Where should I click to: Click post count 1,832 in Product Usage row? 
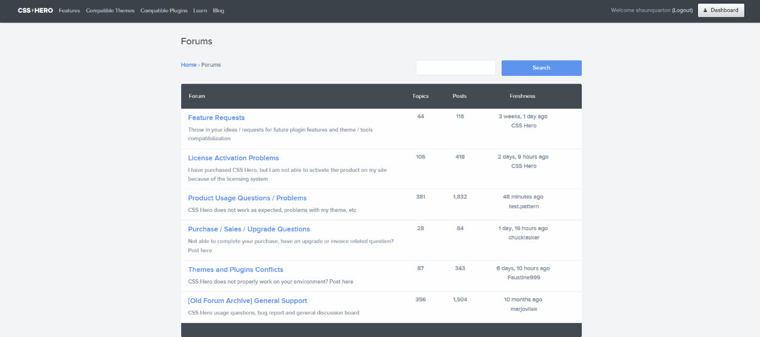(460, 197)
